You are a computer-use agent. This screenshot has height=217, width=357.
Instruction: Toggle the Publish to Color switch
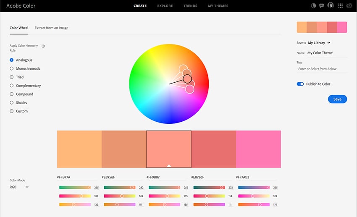coord(300,84)
